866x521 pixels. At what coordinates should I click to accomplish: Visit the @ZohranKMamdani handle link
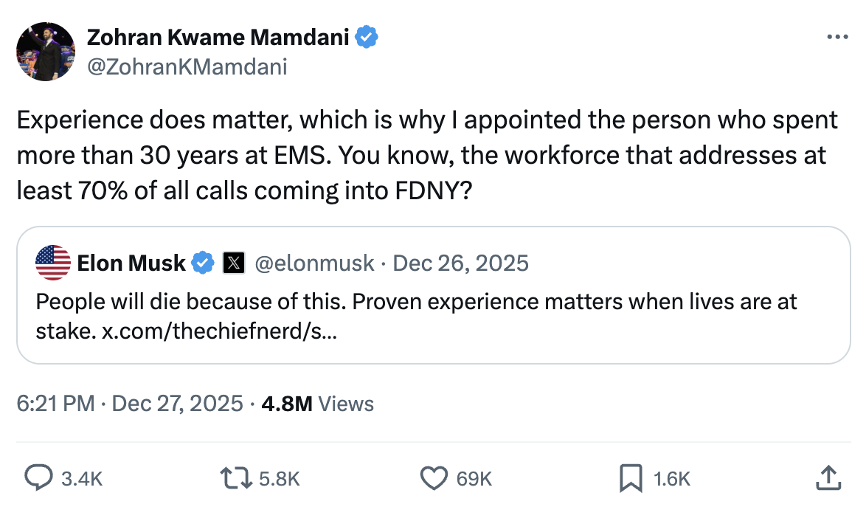(187, 66)
